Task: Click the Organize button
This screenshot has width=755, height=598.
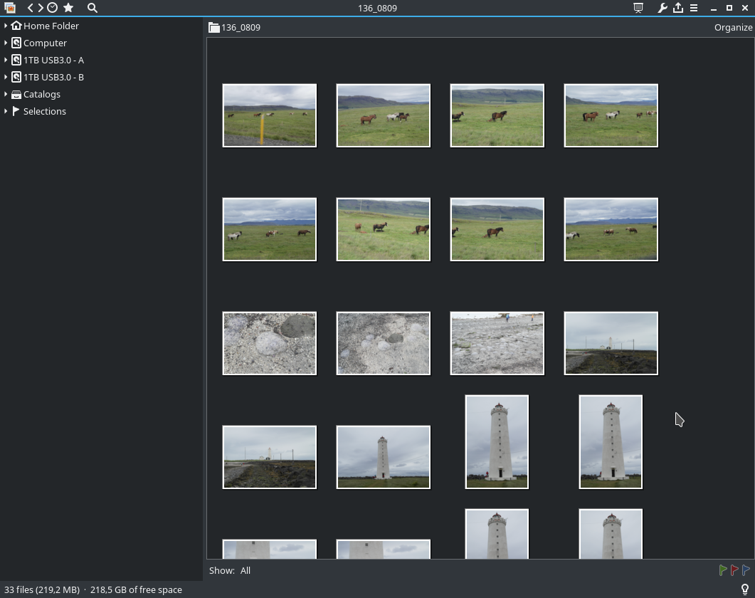Action: click(733, 27)
